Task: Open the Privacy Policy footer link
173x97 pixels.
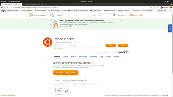Action: (x=147, y=95)
